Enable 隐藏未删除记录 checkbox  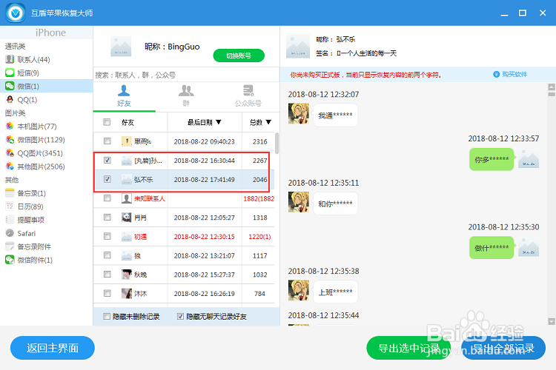pos(106,316)
